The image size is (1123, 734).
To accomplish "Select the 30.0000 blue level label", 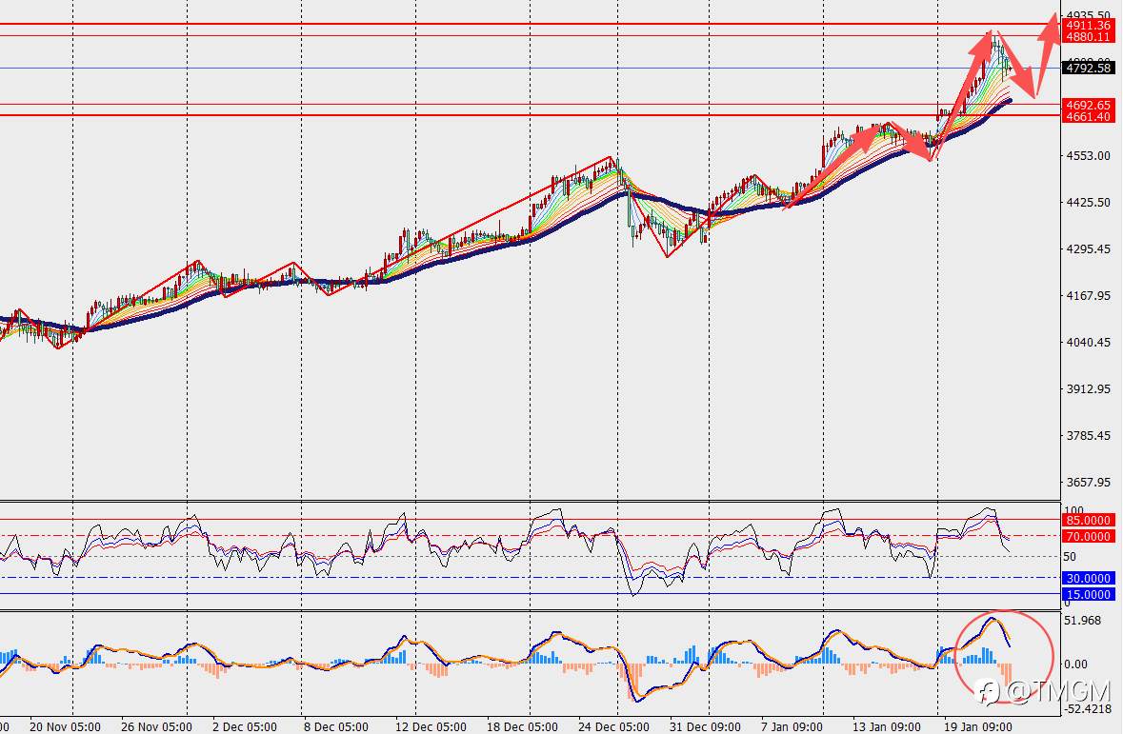I will pos(1088,578).
